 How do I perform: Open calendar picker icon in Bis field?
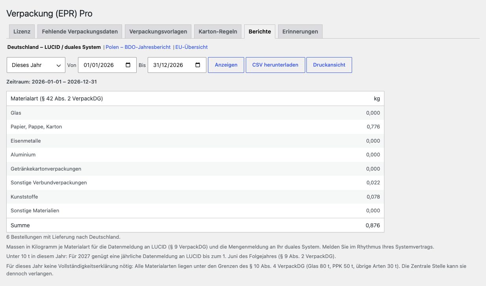click(198, 65)
